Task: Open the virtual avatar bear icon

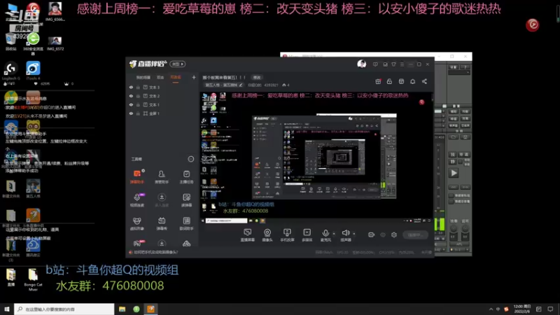Action: tap(137, 223)
